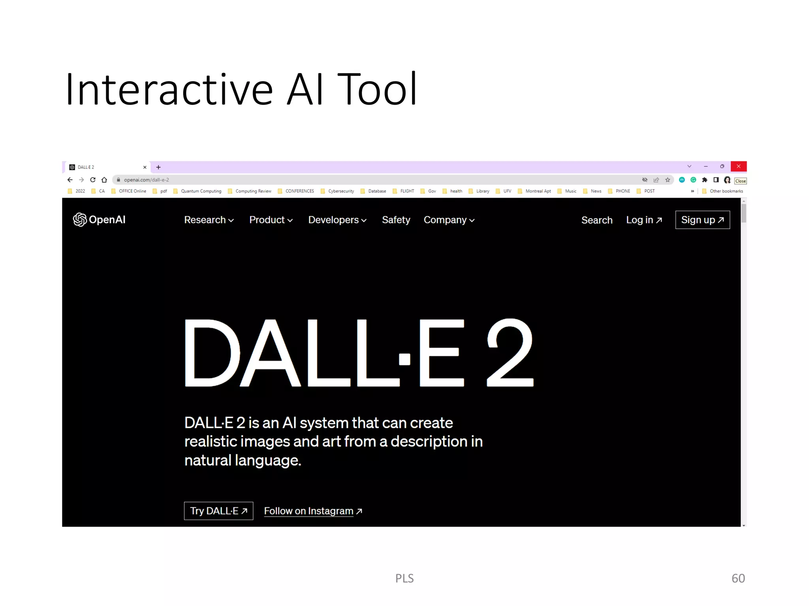Minimize the browser window
This screenshot has height=606, width=809.
(706, 166)
